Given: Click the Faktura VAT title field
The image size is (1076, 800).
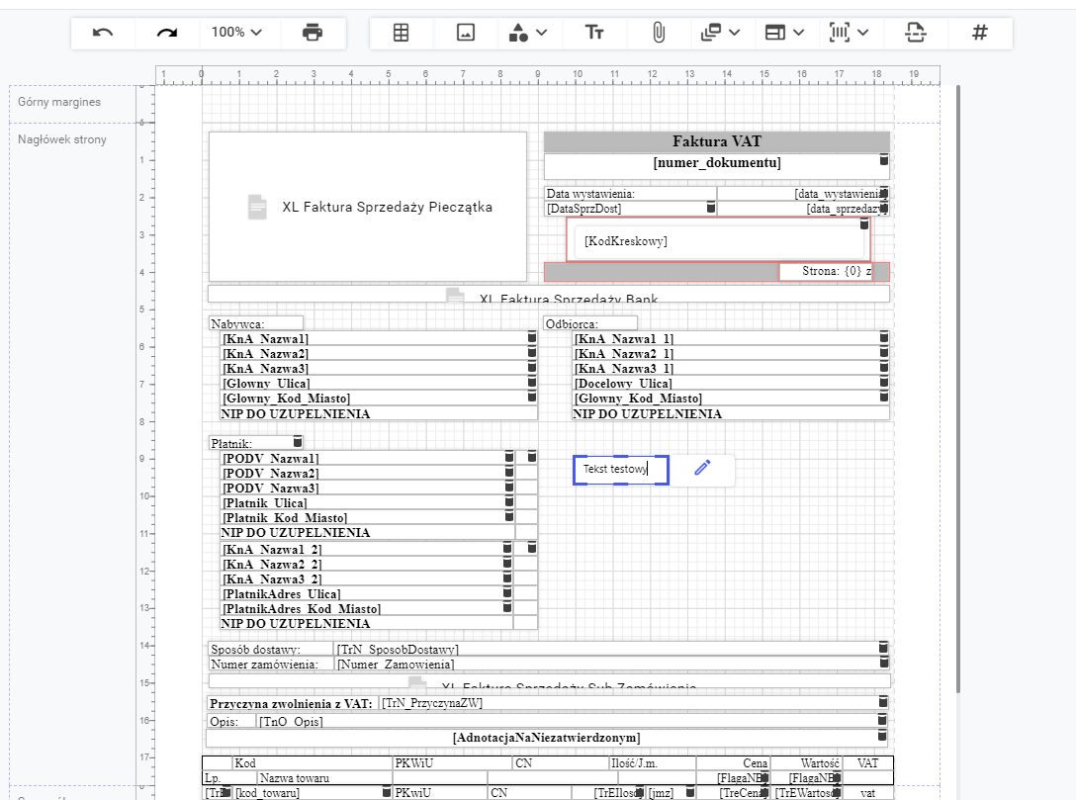Looking at the screenshot, I should point(717,141).
